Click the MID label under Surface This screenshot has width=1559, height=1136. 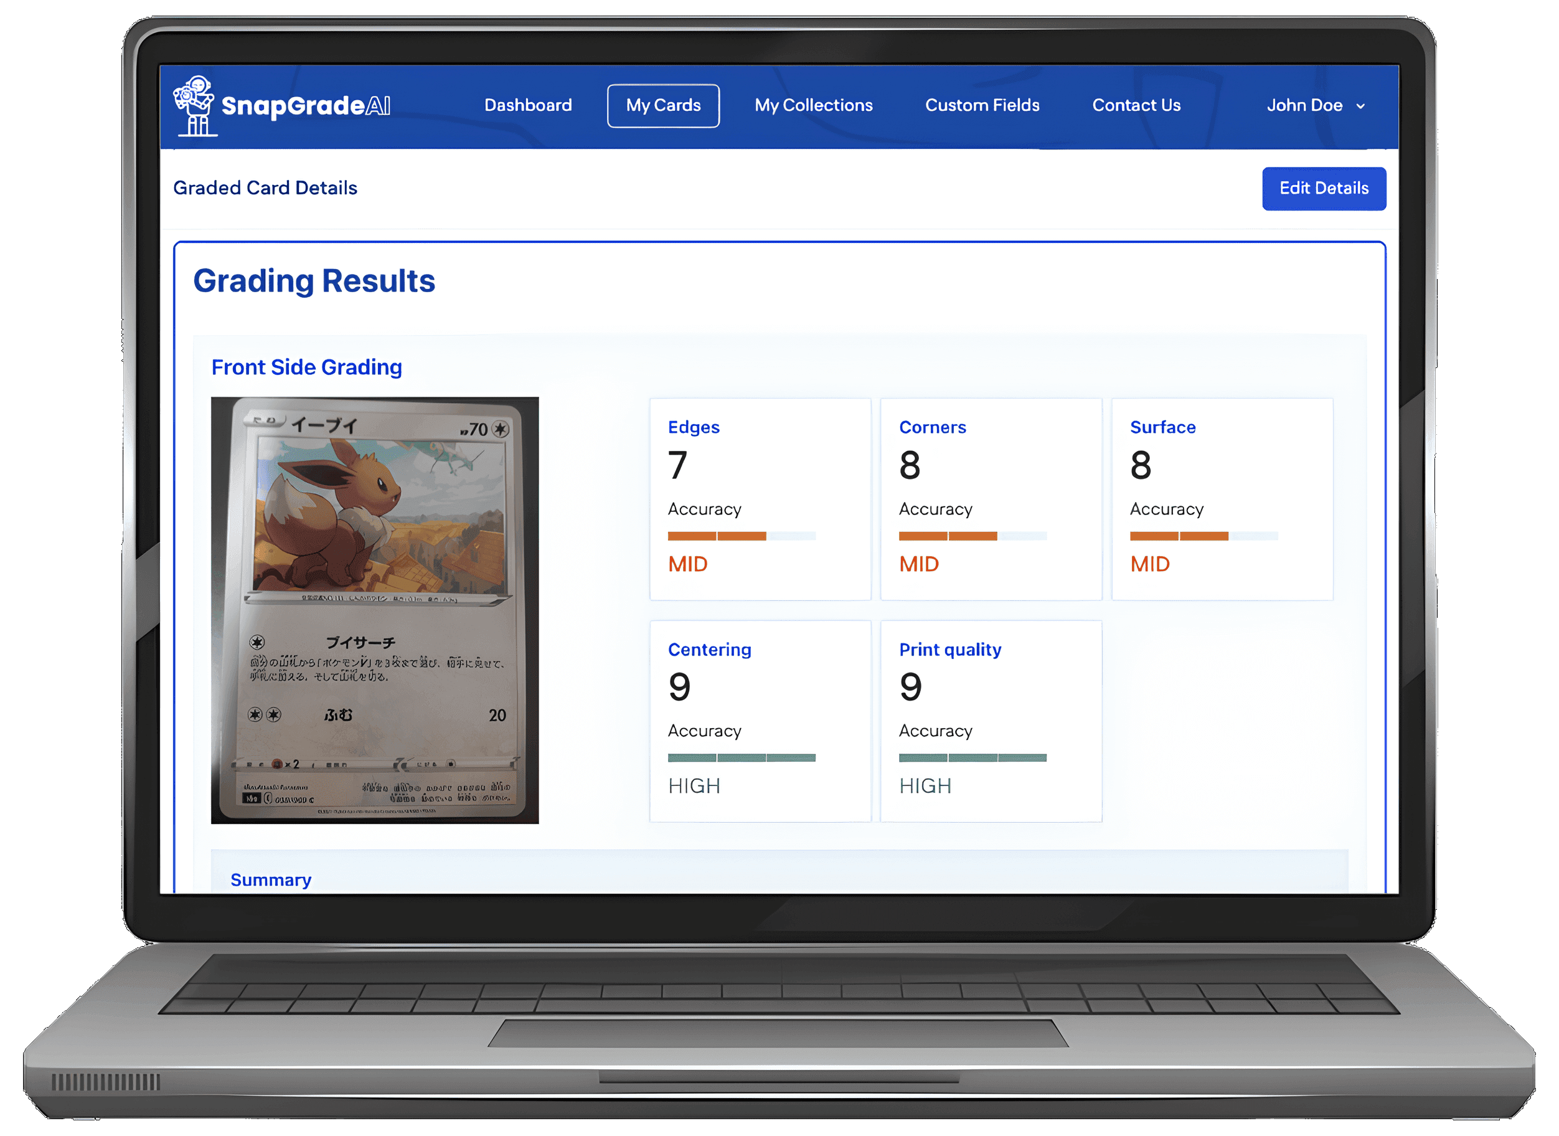pos(1149,564)
